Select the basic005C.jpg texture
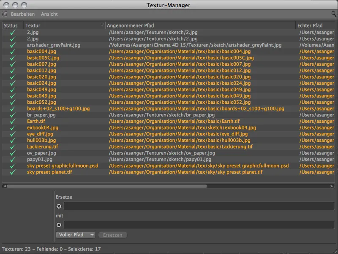 (x=43, y=58)
